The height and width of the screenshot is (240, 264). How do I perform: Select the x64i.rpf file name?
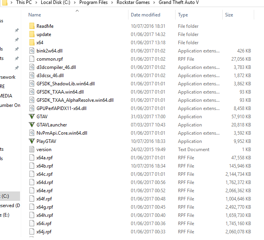(x=44, y=224)
